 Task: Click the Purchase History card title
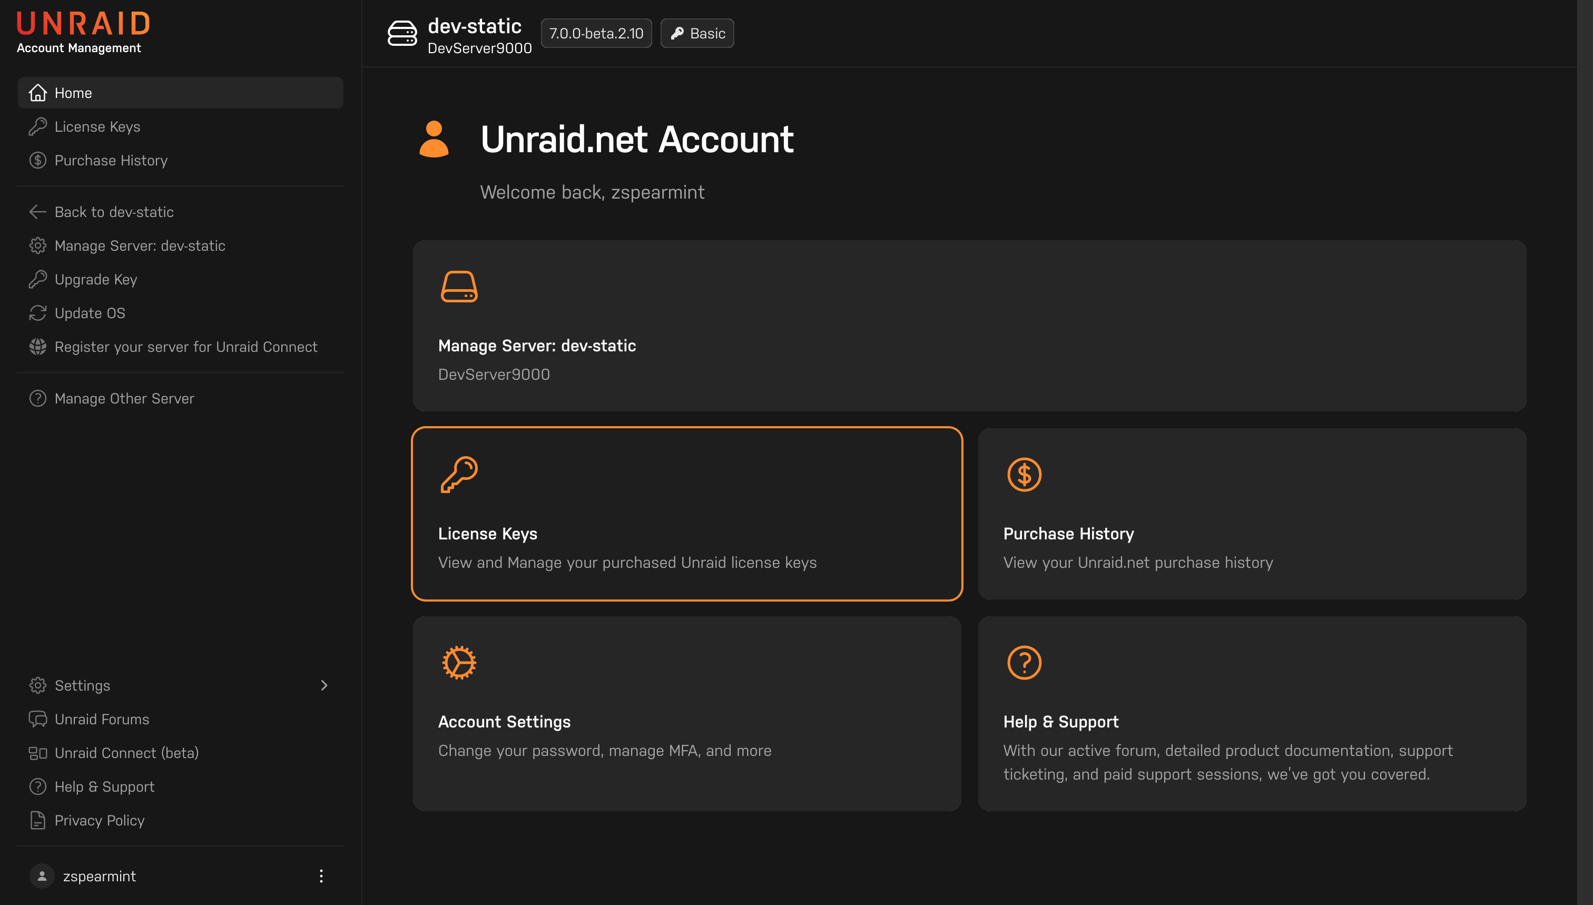tap(1068, 533)
